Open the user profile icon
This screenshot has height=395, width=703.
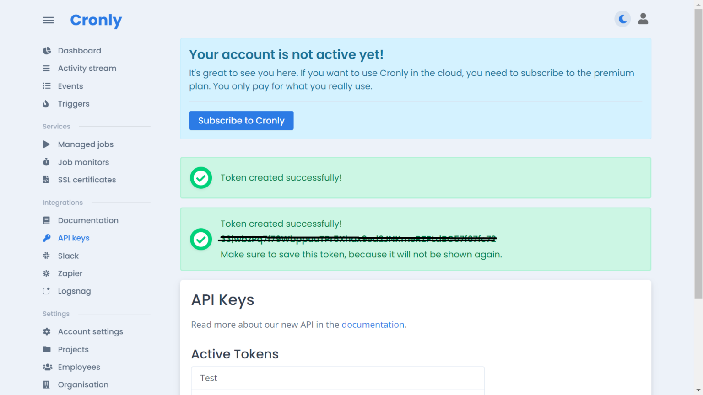pyautogui.click(x=643, y=19)
